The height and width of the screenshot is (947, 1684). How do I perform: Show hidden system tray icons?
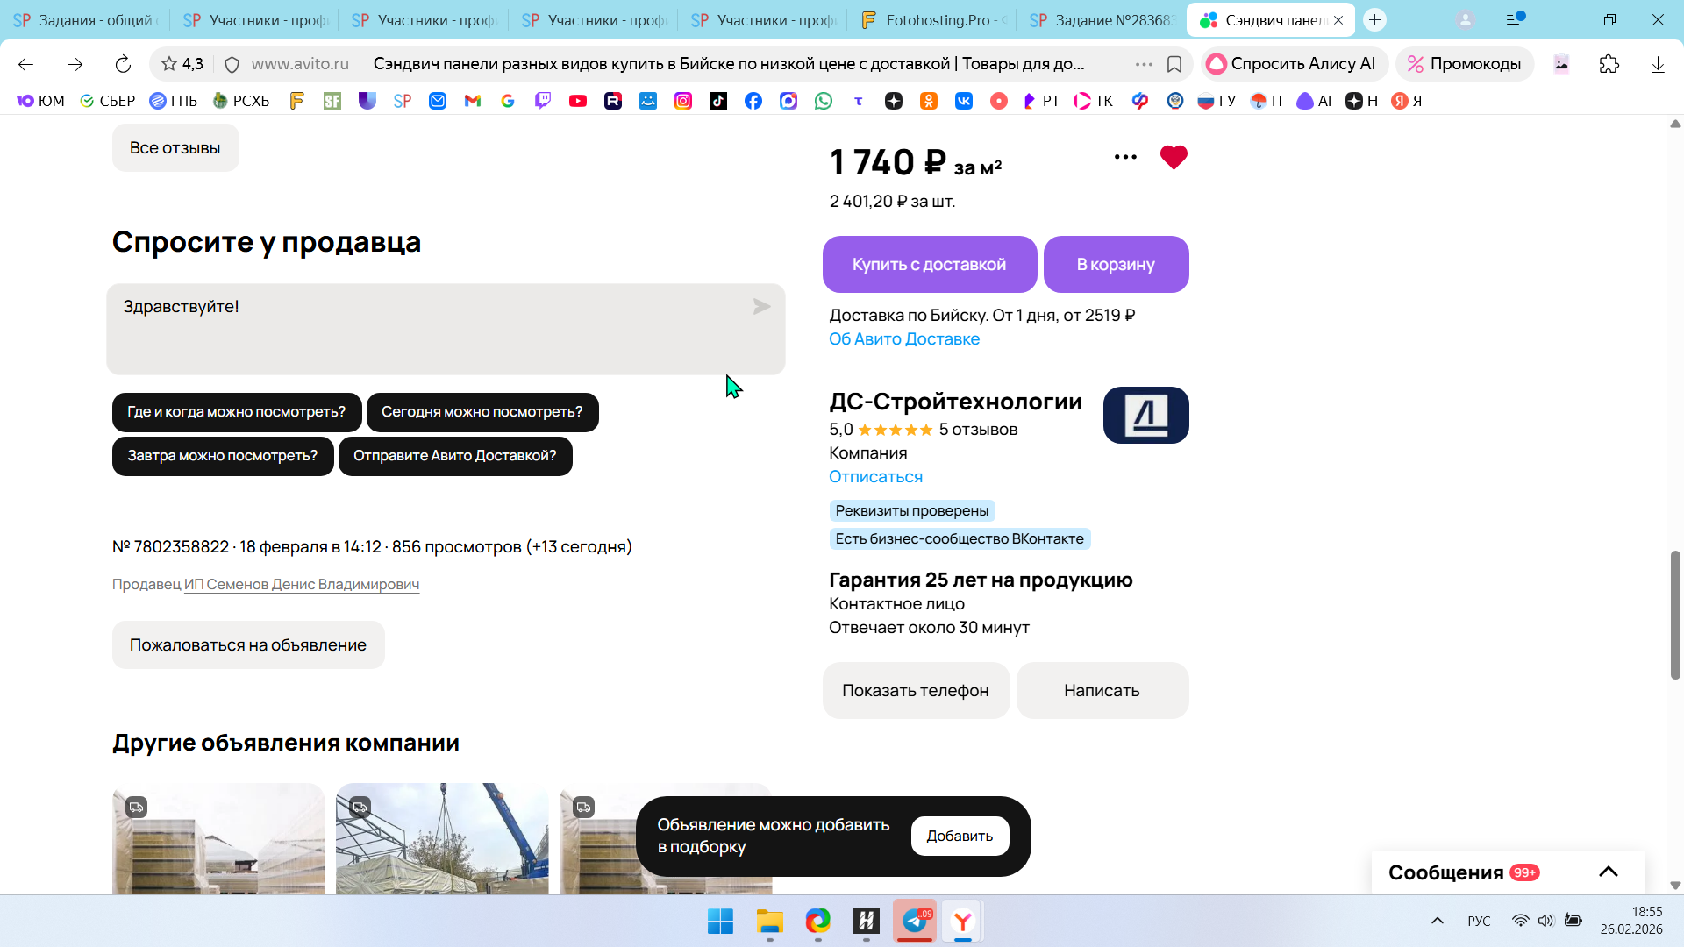pyautogui.click(x=1437, y=921)
